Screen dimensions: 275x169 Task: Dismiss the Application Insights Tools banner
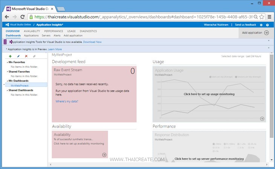269,41
